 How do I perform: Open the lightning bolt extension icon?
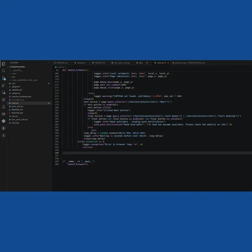pyautogui.click(x=3, y=128)
